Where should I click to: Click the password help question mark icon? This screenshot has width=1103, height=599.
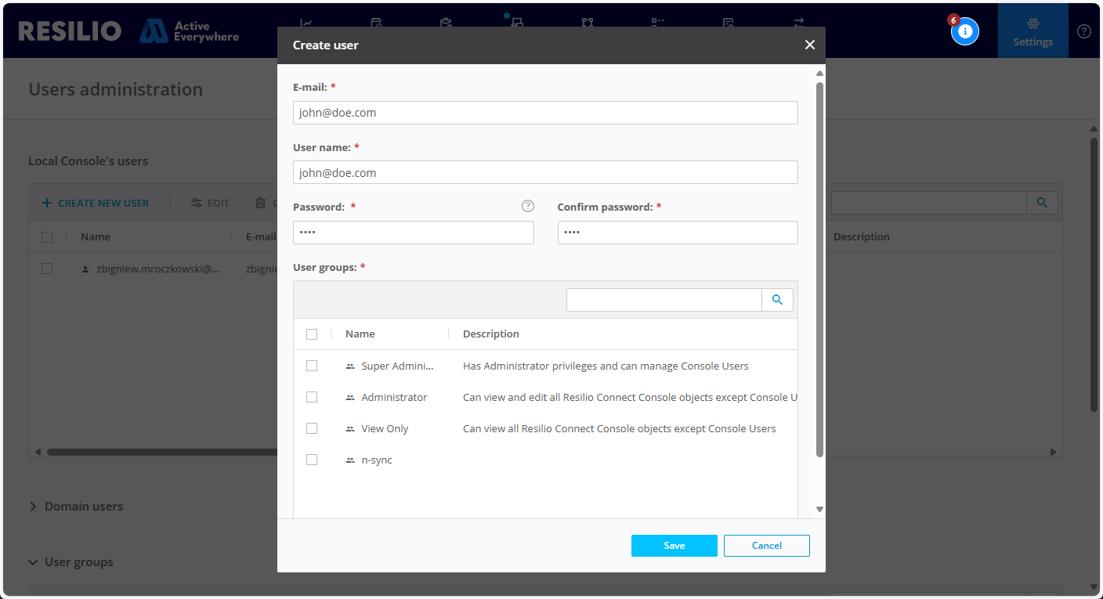[528, 207]
